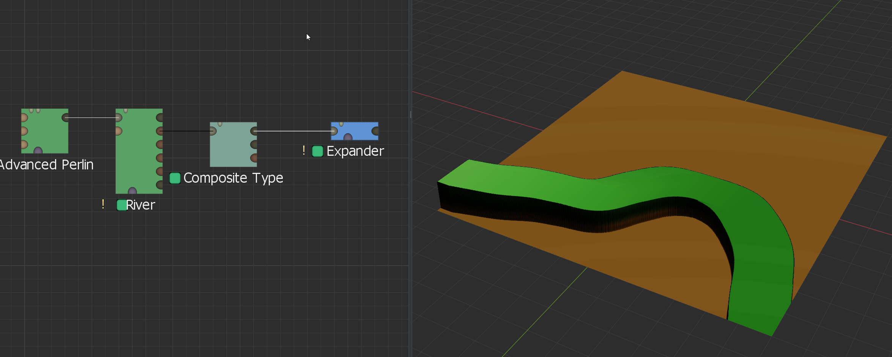Toggle the green status square next to River
The image size is (892, 357).
(x=121, y=205)
